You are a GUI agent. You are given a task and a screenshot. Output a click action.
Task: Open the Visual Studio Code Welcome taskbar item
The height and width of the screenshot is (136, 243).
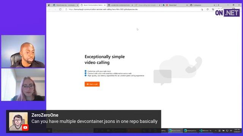206,131
